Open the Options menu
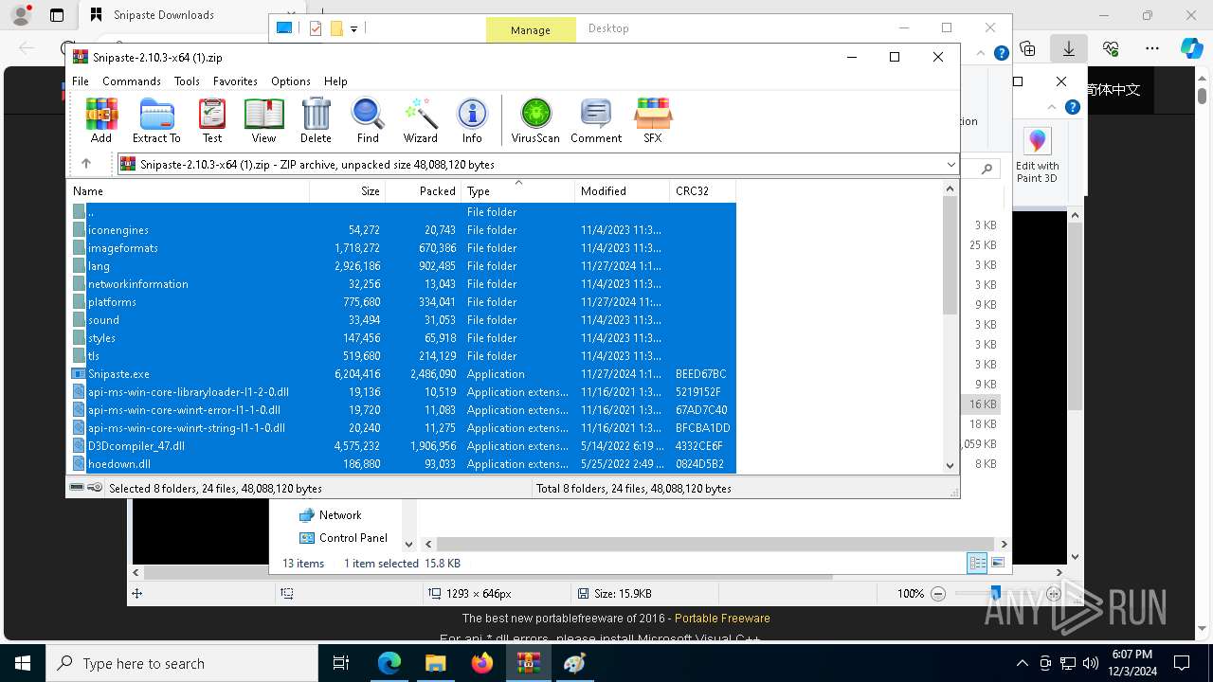The width and height of the screenshot is (1213, 682). click(x=291, y=81)
